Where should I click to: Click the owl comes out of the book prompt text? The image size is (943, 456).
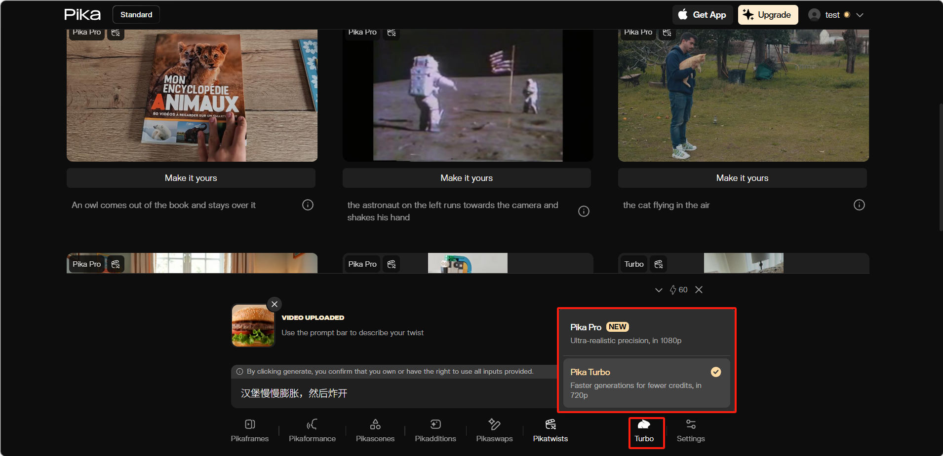163,205
